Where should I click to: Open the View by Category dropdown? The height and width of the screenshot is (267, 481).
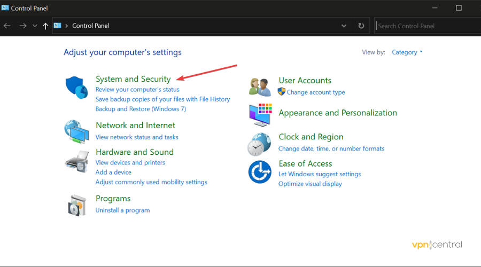tap(407, 52)
